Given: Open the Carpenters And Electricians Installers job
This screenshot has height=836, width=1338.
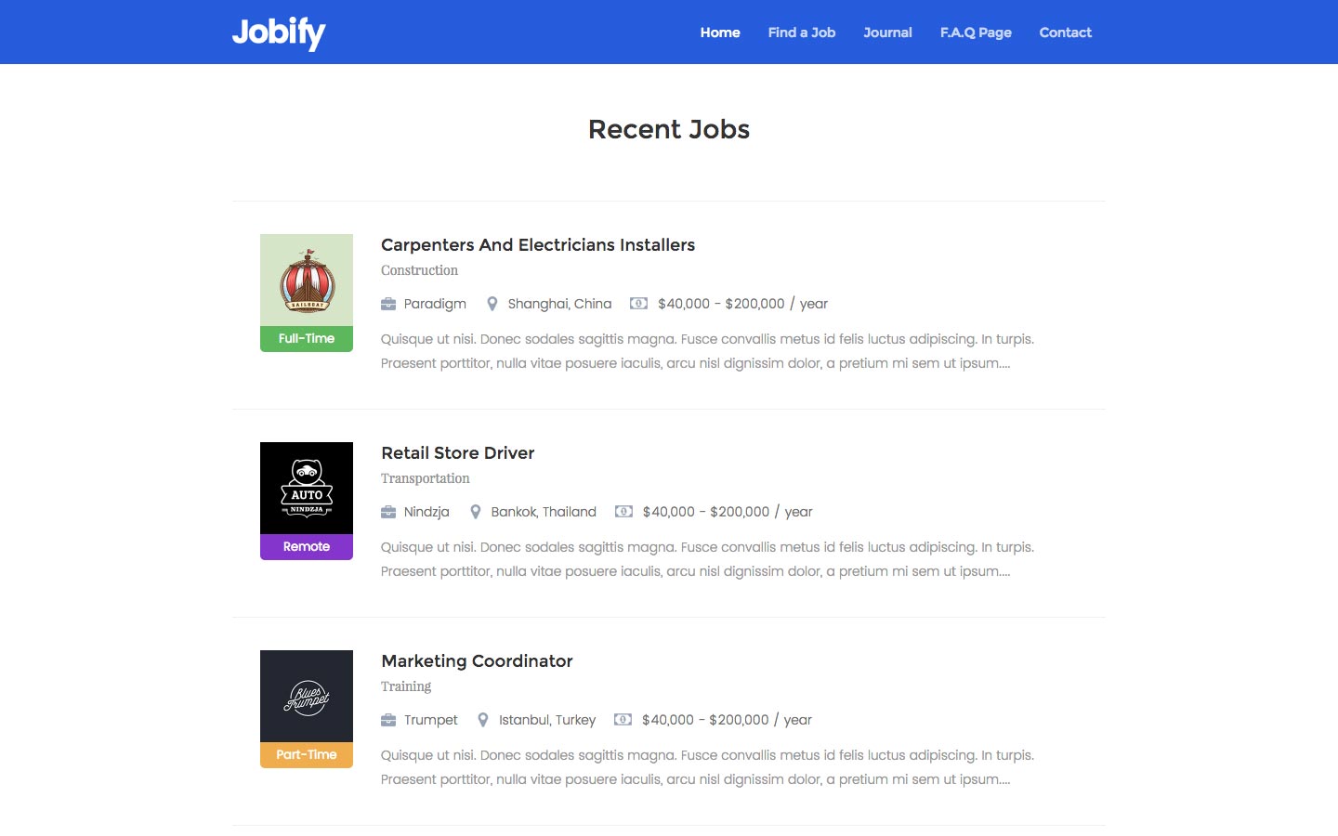Looking at the screenshot, I should [x=537, y=244].
